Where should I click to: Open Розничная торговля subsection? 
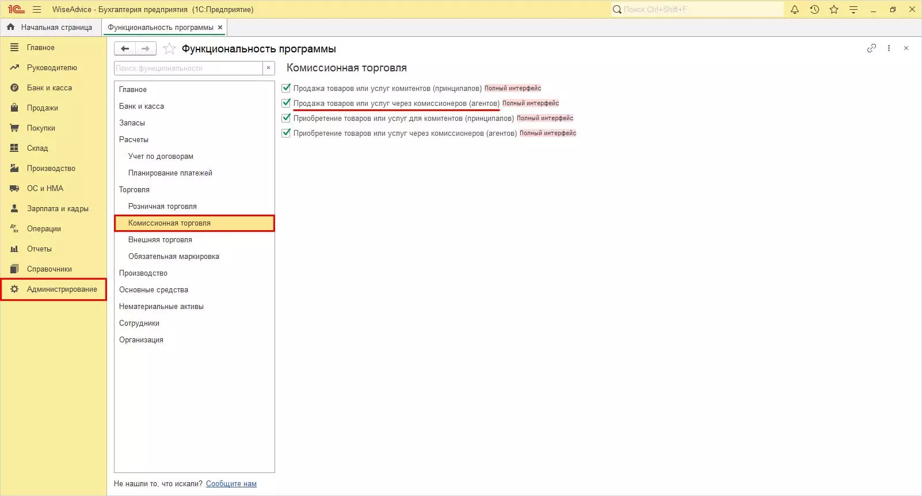tap(162, 207)
